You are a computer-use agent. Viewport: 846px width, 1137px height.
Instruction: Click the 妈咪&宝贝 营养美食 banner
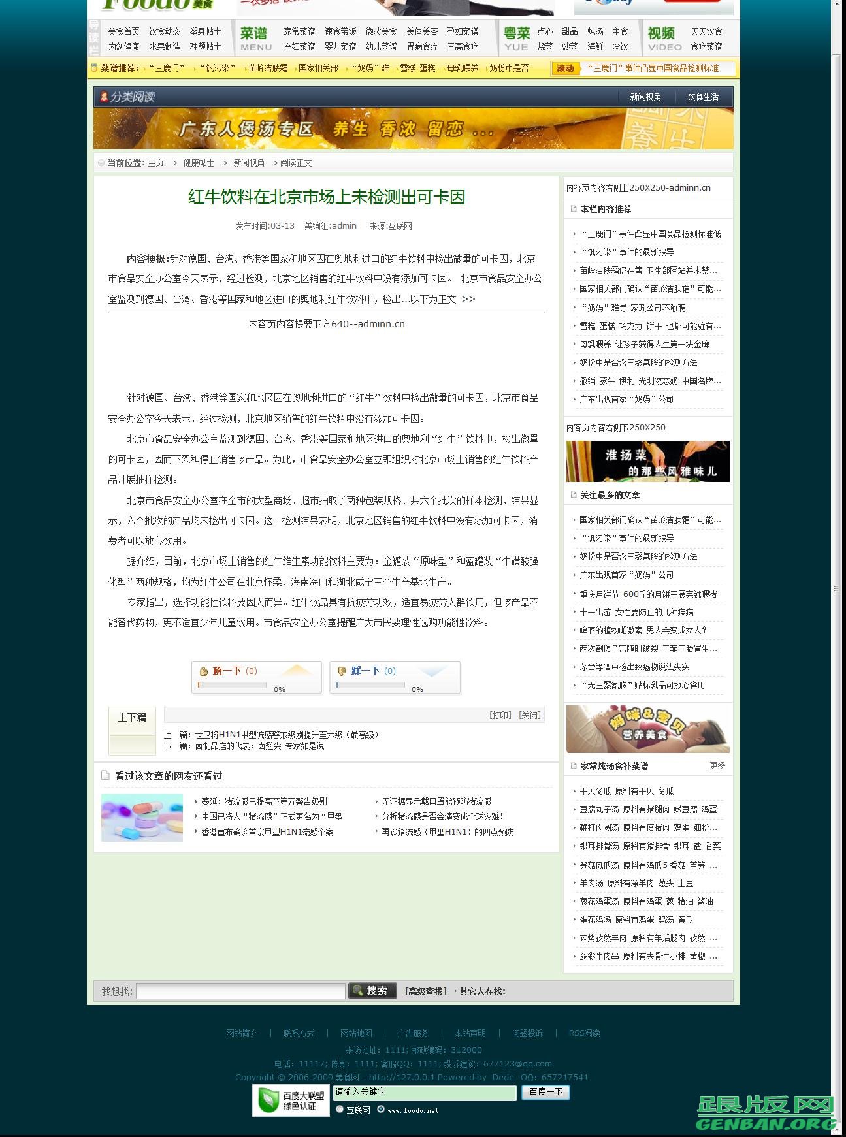(x=647, y=729)
